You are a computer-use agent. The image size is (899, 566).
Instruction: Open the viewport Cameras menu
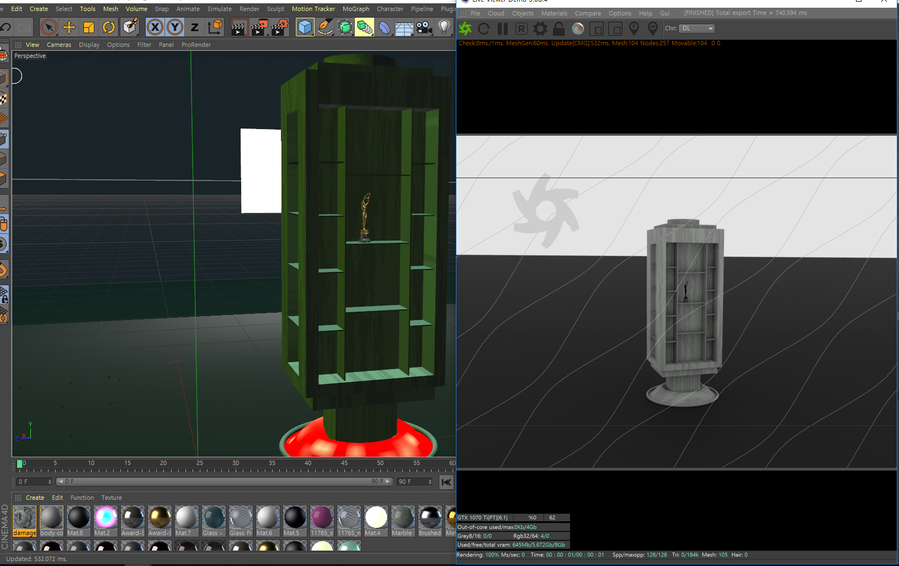click(x=59, y=45)
